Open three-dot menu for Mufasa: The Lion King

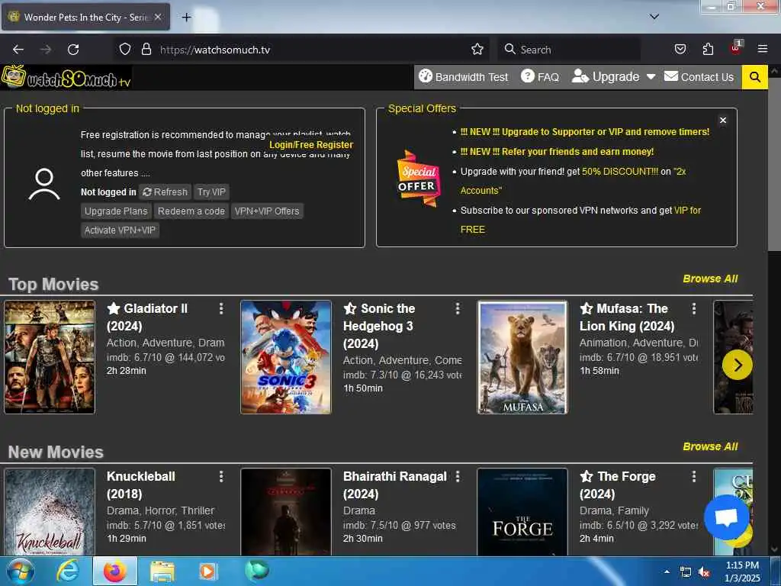pyautogui.click(x=694, y=309)
